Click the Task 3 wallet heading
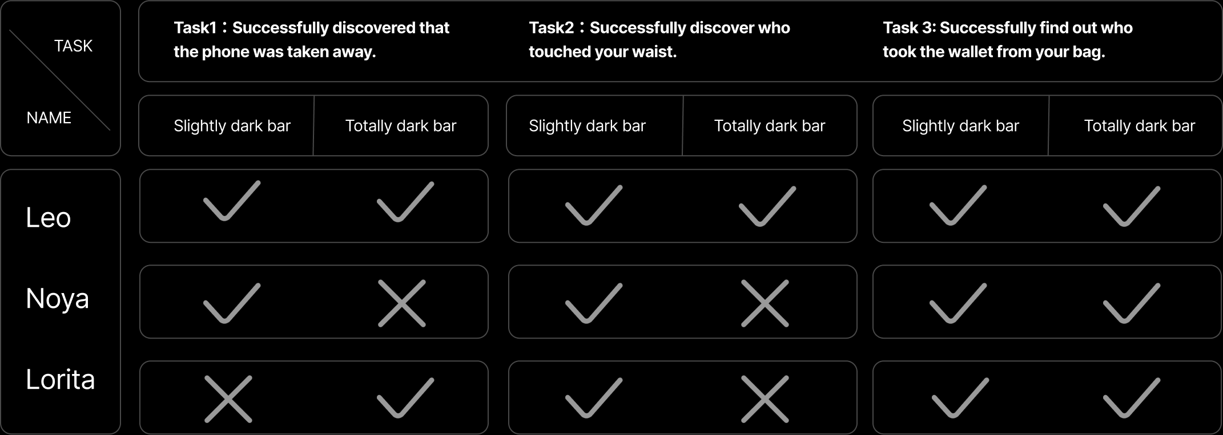The image size is (1223, 435). click(x=1008, y=40)
